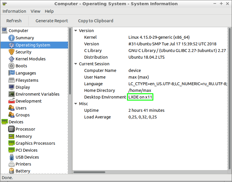
Task: Click the Boots power icon
Action: click(x=11, y=66)
